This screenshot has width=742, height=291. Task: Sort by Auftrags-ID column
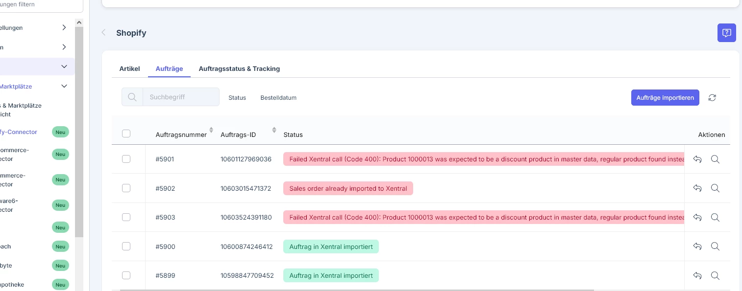(x=274, y=130)
